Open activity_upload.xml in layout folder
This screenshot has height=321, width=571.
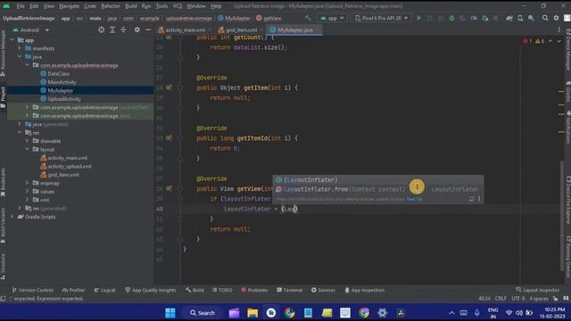click(70, 167)
